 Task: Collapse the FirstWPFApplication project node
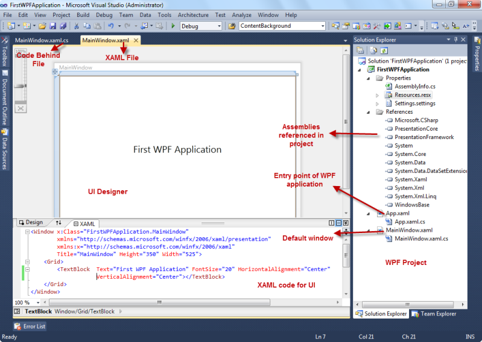tap(360, 70)
